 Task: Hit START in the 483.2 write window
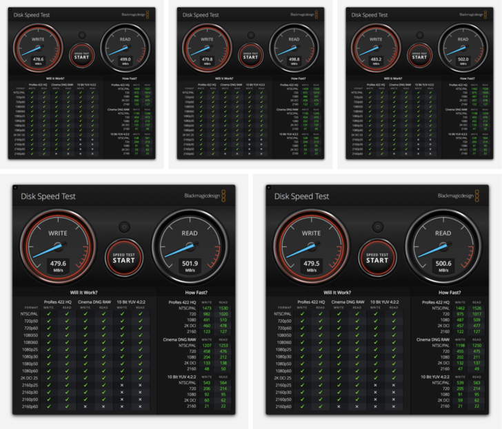(419, 56)
